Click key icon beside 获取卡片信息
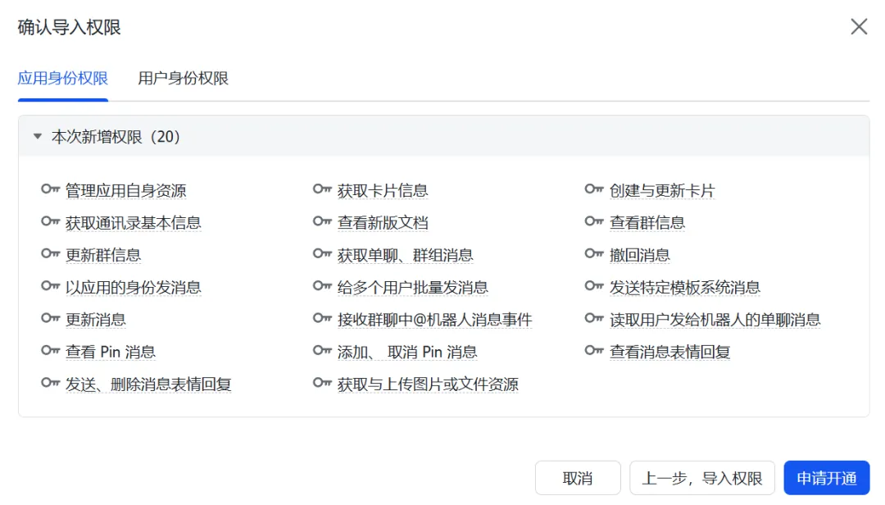Screen dimensions: 885x505 (322, 189)
